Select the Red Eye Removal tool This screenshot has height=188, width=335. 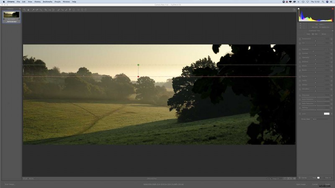coord(62,10)
